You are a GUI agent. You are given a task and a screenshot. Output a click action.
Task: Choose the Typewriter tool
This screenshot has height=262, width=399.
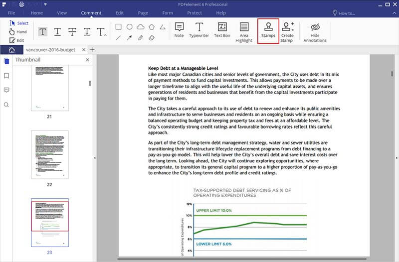click(x=199, y=30)
